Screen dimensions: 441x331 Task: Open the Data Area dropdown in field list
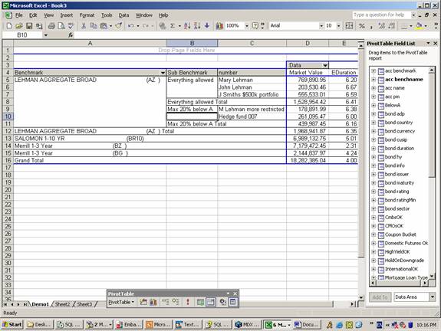pos(433,297)
